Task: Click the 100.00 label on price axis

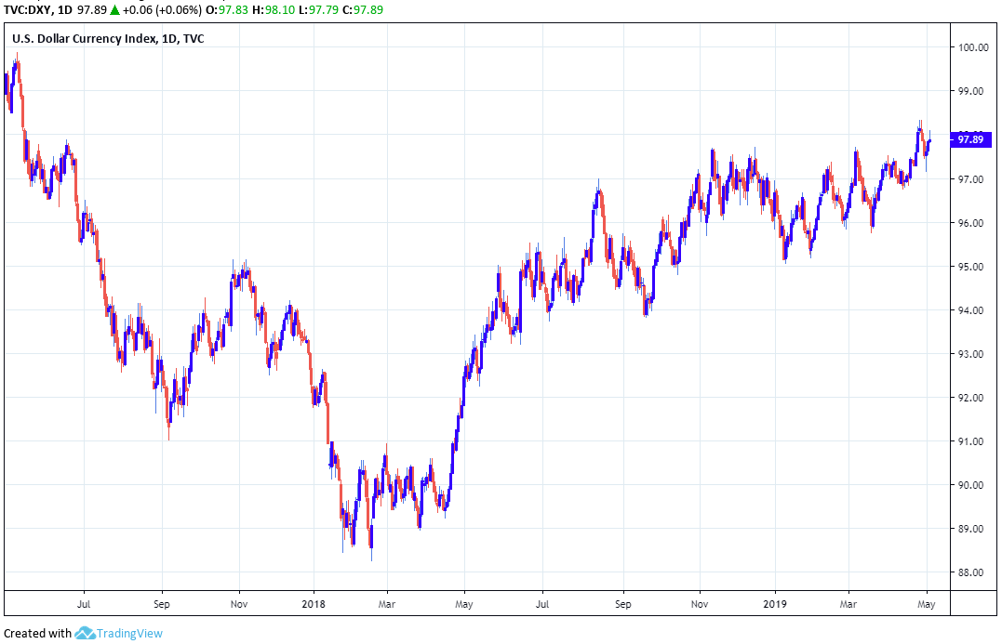Action: (973, 47)
